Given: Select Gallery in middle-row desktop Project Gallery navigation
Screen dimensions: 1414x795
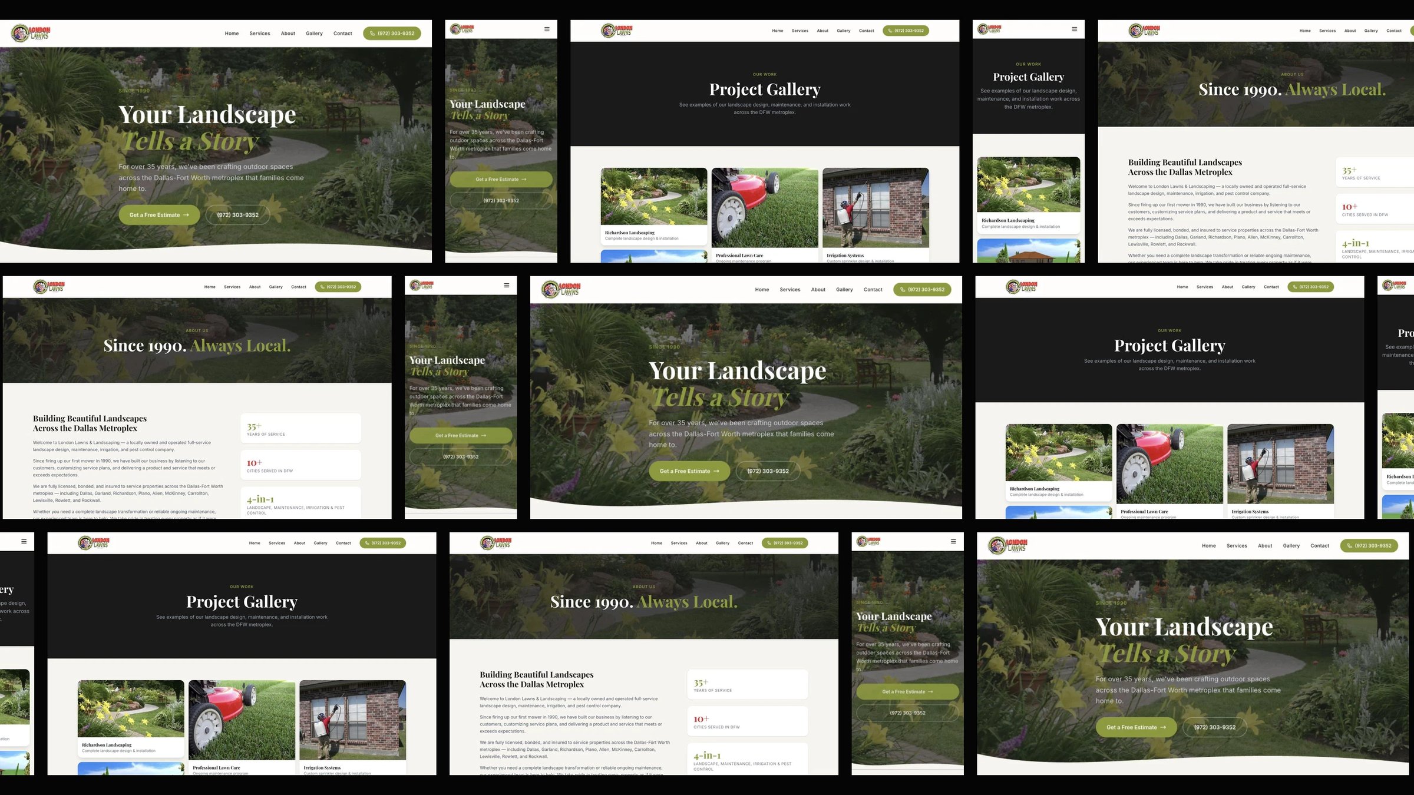Looking at the screenshot, I should (x=1248, y=287).
